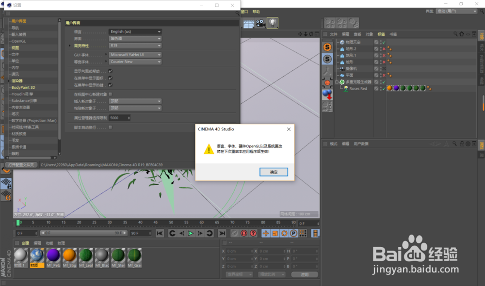Click the green timeline playhead at frame 0
Viewport: 485px width, 286px height.
coord(18,222)
